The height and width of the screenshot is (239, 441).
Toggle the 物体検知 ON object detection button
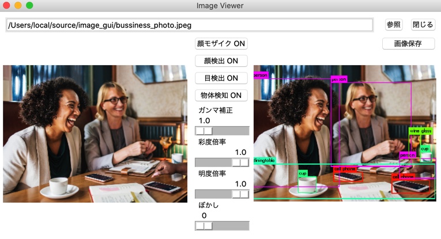[x=221, y=96]
